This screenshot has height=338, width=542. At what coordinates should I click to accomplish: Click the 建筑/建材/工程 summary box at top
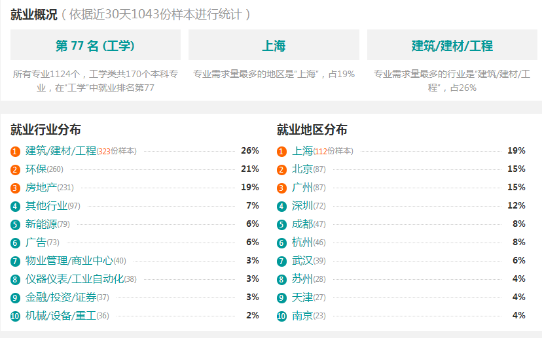coord(452,45)
